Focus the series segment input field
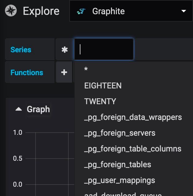193x196 pixels. [x=104, y=49]
